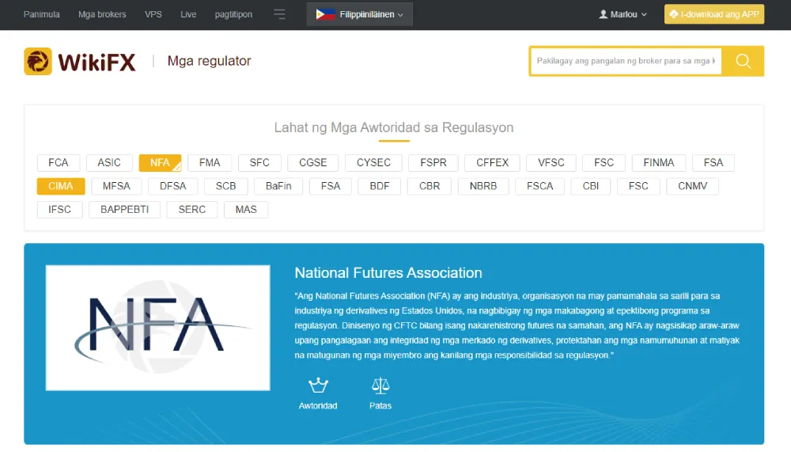The image size is (791, 452).
Task: Select the CNMV regulator tag
Action: click(x=692, y=186)
